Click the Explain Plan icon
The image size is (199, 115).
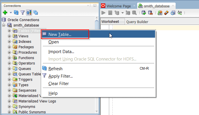click(117, 13)
